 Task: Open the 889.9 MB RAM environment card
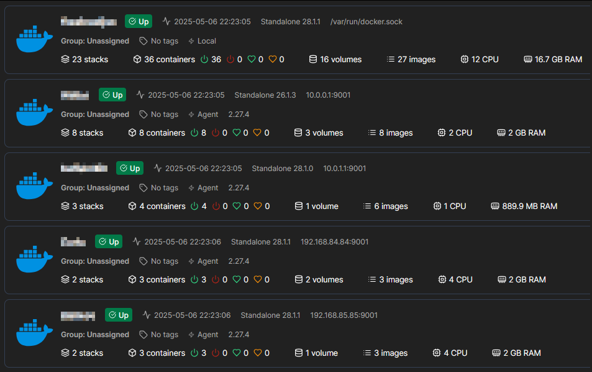click(298, 187)
